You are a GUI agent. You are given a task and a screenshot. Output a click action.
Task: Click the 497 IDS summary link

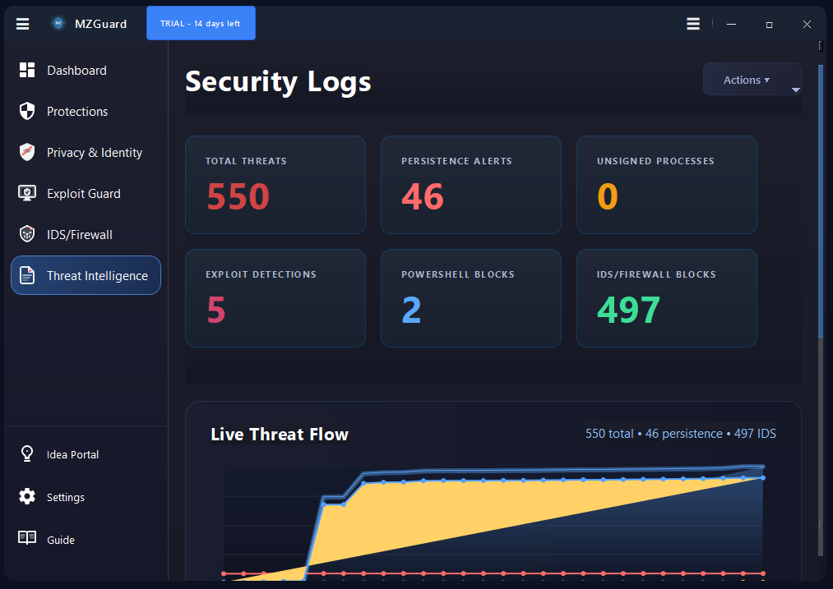755,433
